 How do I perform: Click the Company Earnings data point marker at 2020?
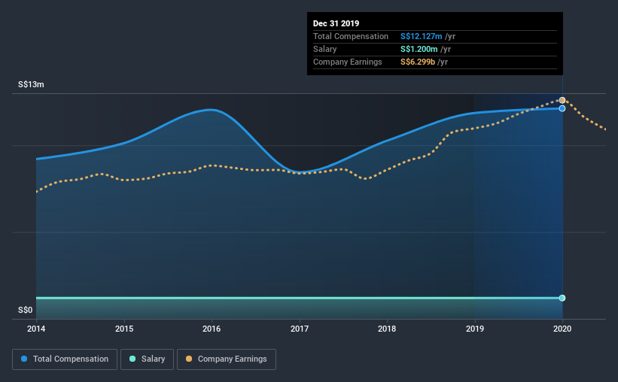coord(562,101)
